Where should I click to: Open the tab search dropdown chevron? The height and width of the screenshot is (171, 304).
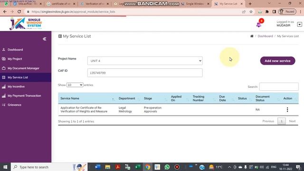click(x=269, y=3)
